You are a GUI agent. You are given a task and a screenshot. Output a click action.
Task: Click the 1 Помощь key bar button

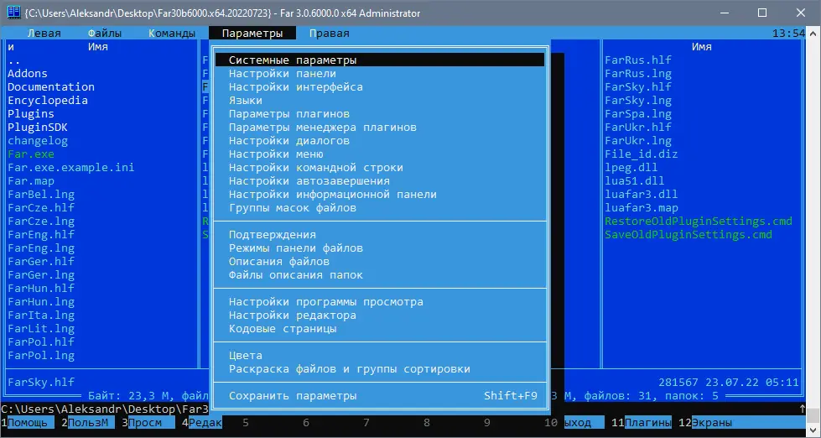(x=28, y=423)
